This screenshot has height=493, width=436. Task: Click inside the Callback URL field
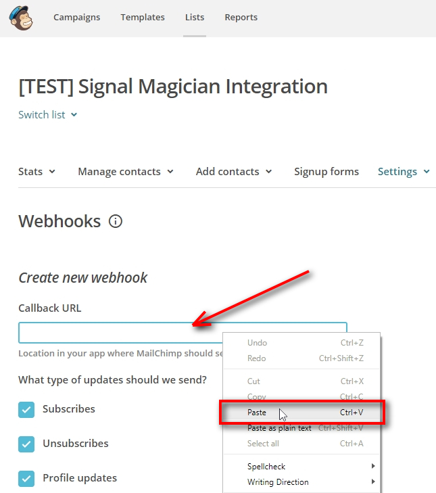click(115, 333)
